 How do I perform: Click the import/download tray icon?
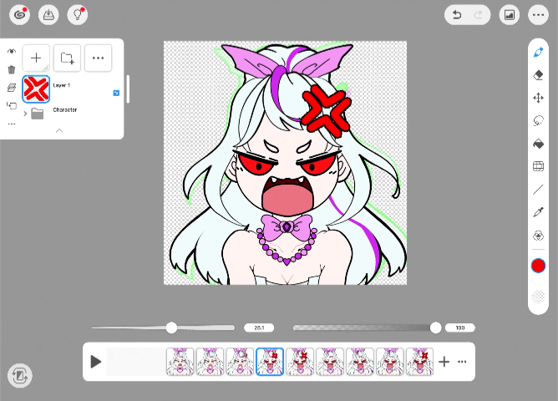(48, 15)
